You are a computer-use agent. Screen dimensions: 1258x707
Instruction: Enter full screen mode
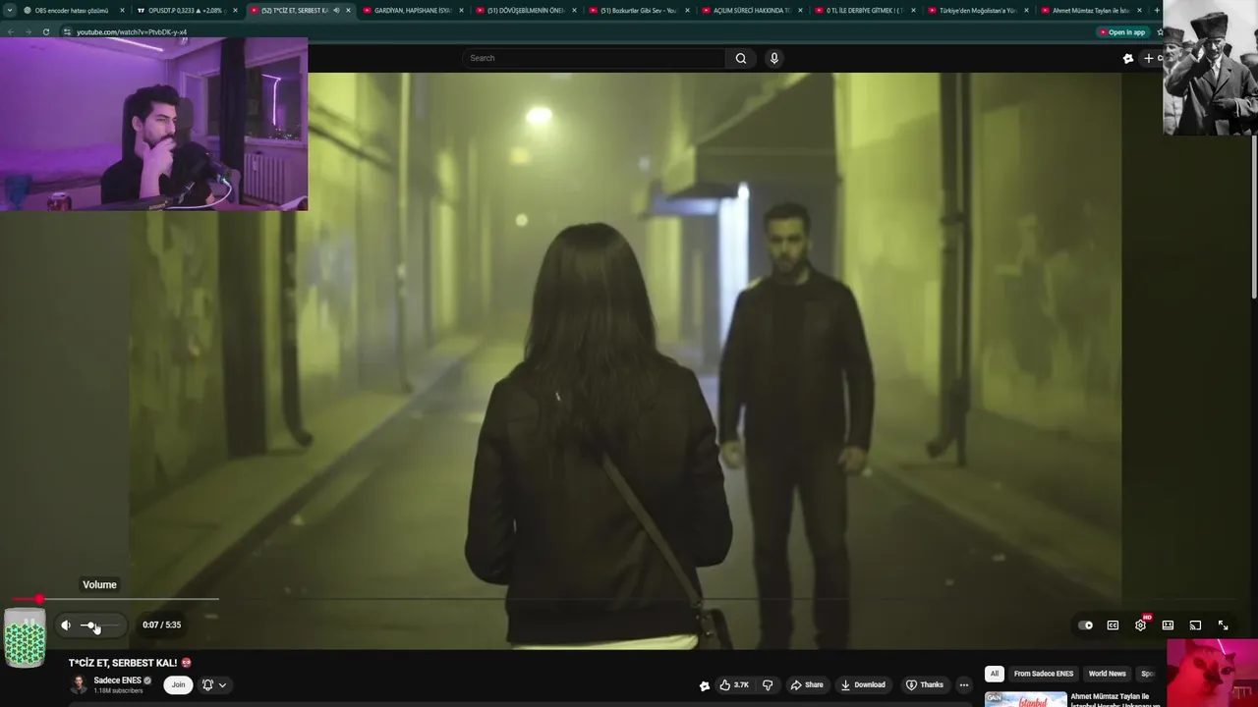point(1223,625)
